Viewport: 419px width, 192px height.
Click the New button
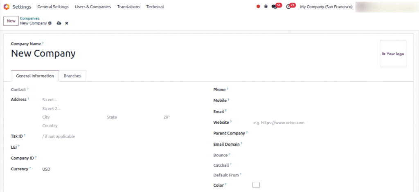coord(11,21)
